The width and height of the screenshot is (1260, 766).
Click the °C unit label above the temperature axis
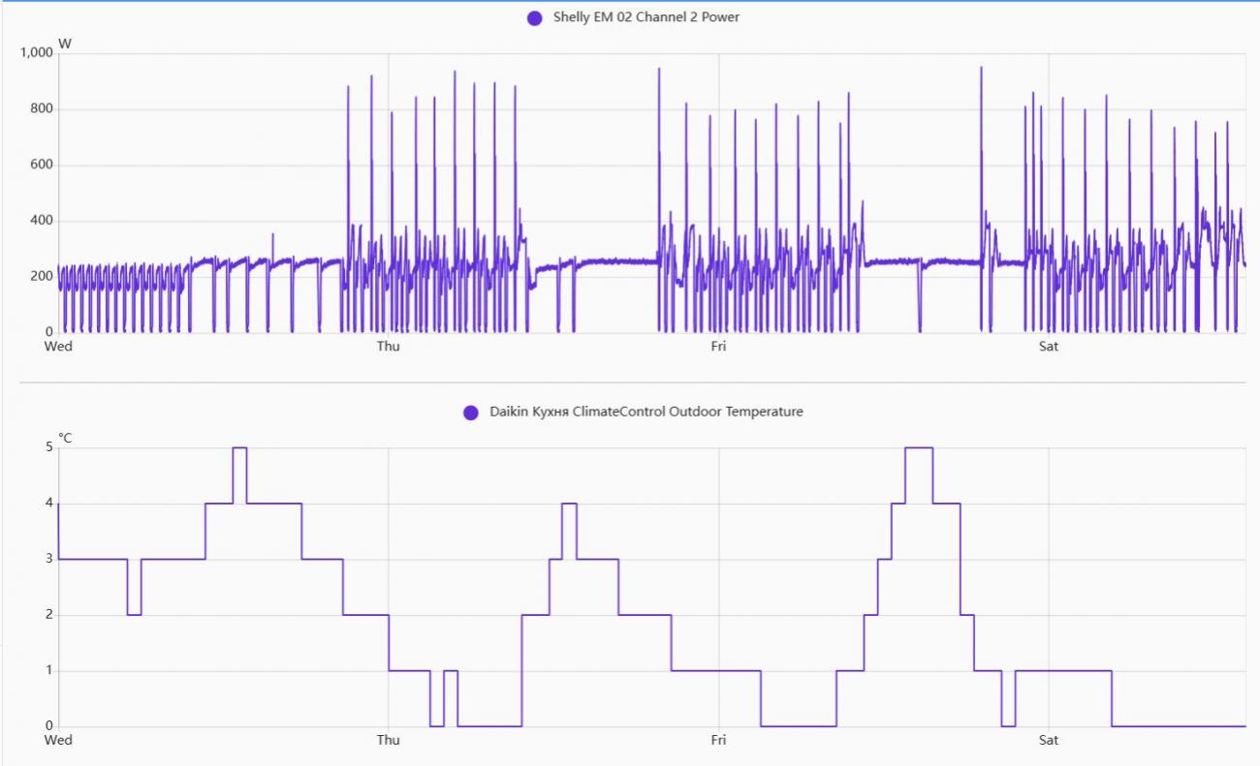coord(65,438)
